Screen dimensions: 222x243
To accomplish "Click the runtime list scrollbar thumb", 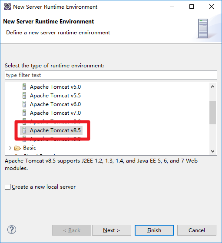I will [212, 113].
